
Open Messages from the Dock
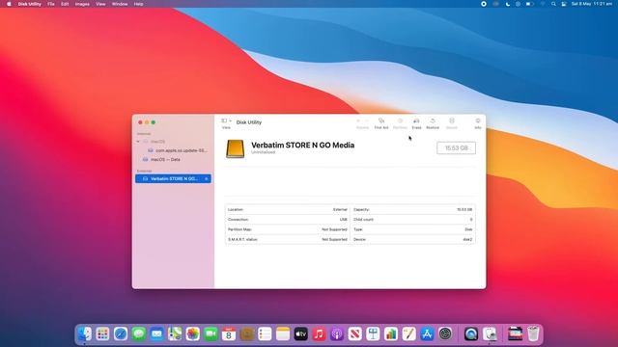click(139, 334)
